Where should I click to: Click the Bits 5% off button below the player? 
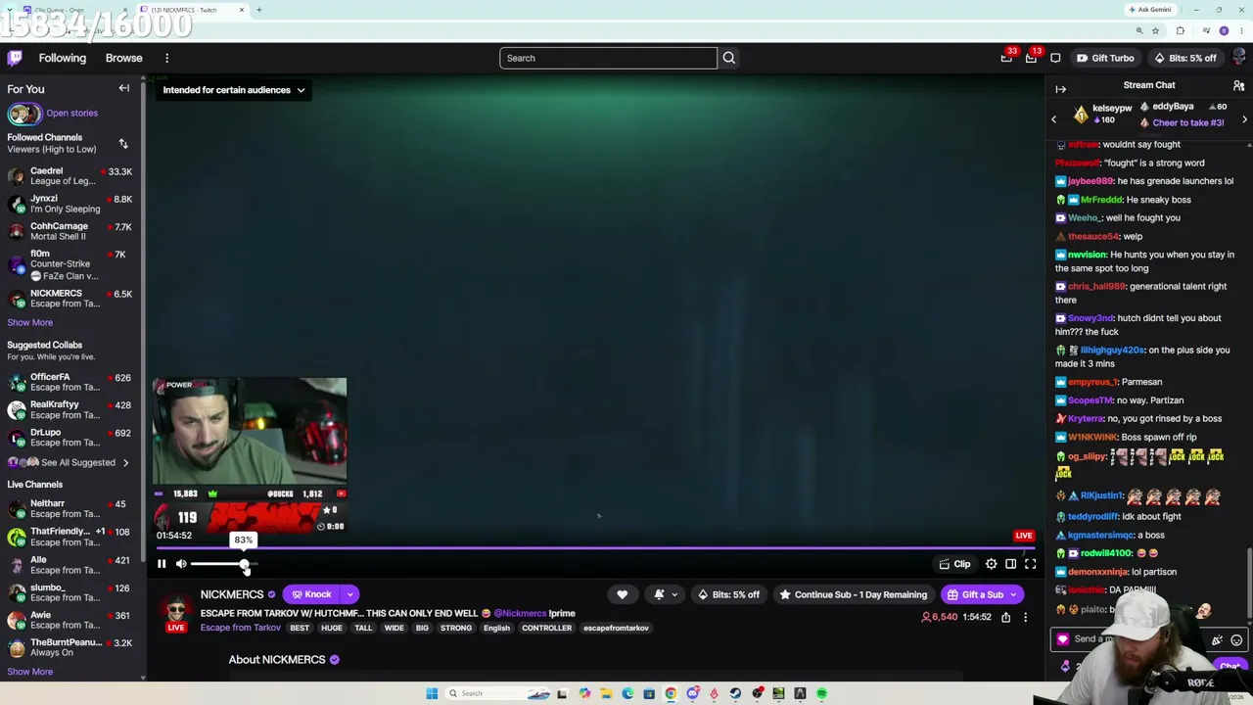[727, 594]
